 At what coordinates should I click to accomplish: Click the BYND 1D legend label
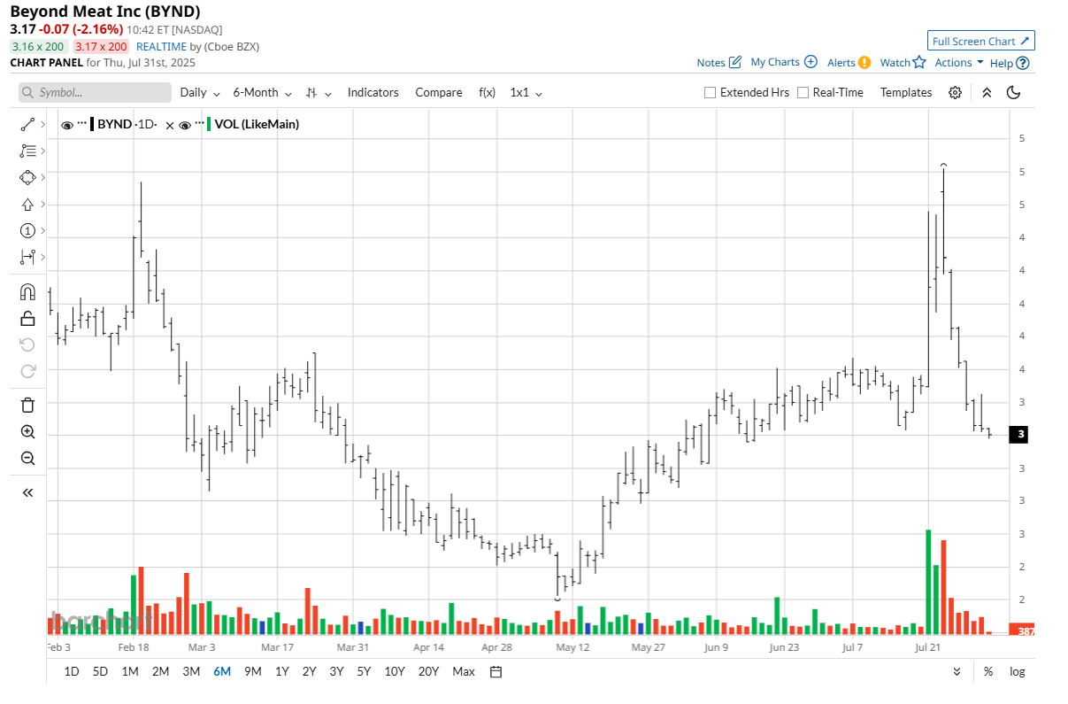[x=127, y=125]
